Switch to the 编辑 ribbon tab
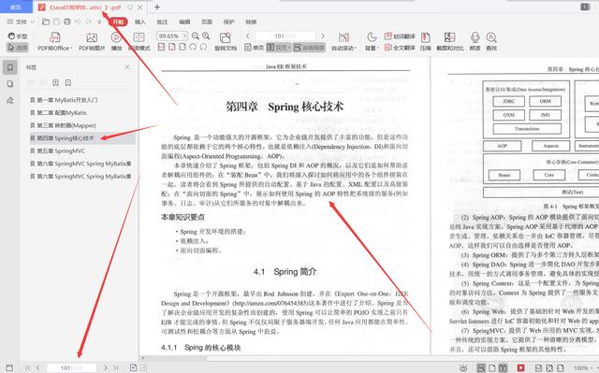Screen dimensions: 599x373 pyautogui.click(x=184, y=22)
